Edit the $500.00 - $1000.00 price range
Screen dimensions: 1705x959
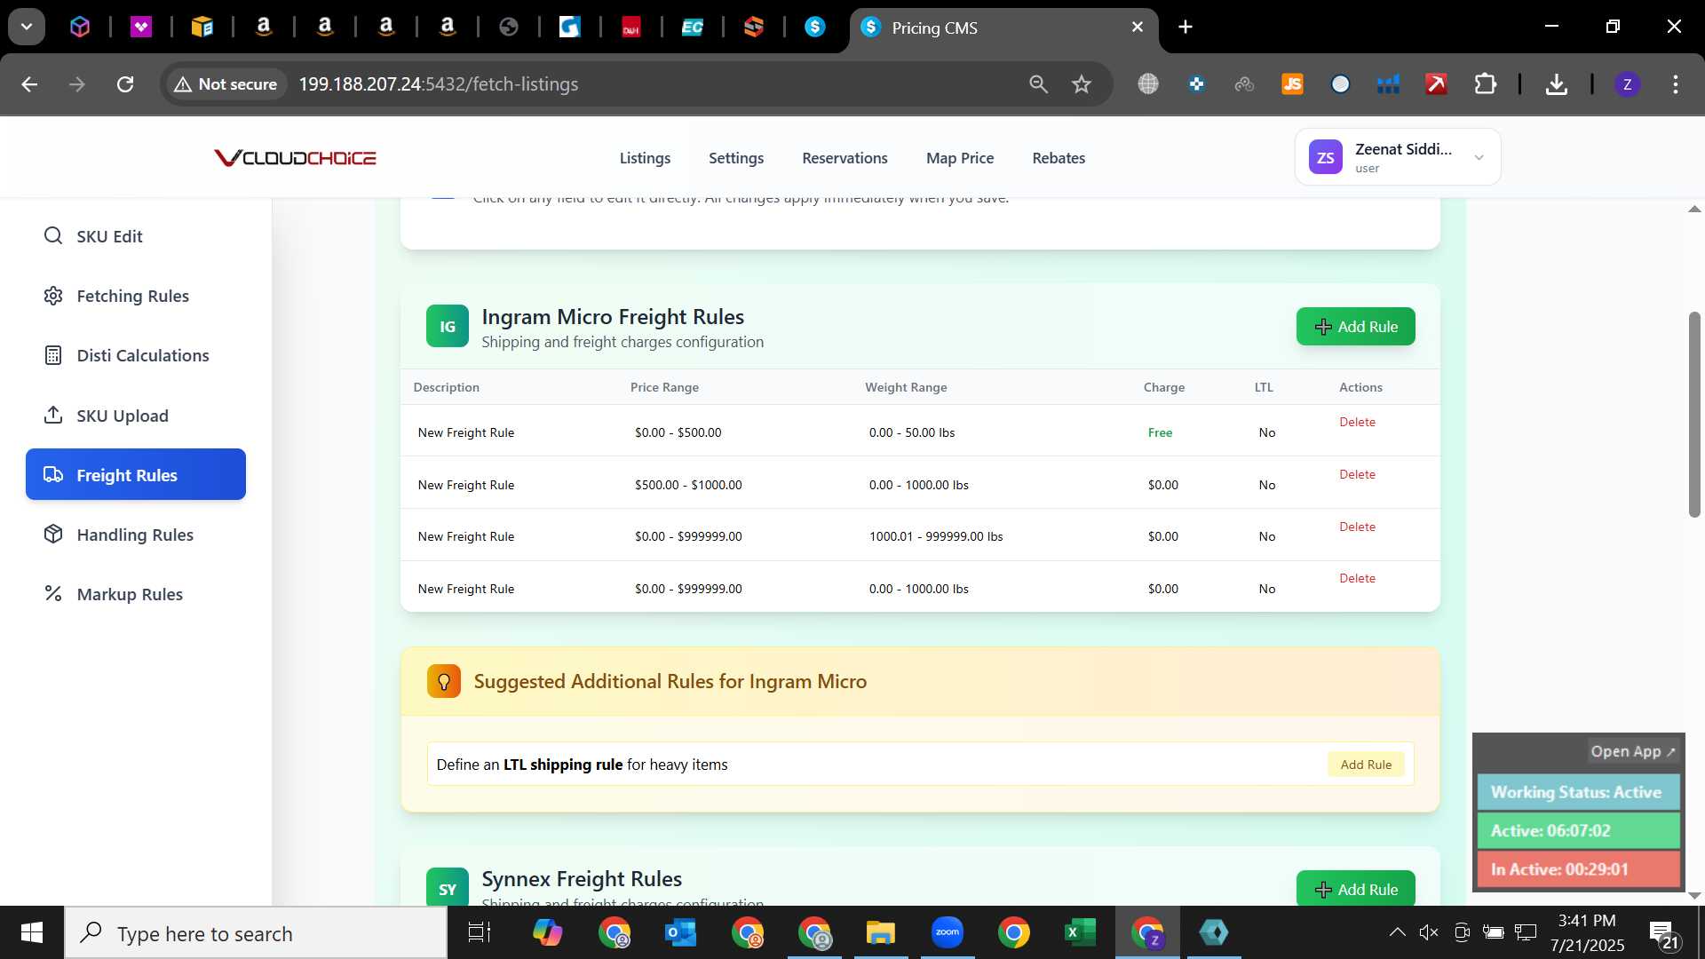pyautogui.click(x=688, y=485)
